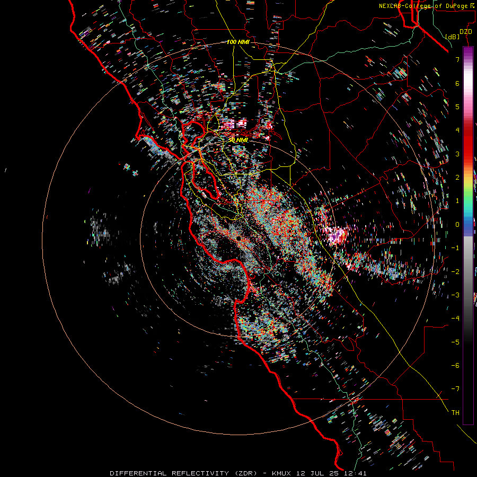The height and width of the screenshot is (477, 477).
Task: Click the Differential Reflectivity KMUX title caption
Action: 238,473
